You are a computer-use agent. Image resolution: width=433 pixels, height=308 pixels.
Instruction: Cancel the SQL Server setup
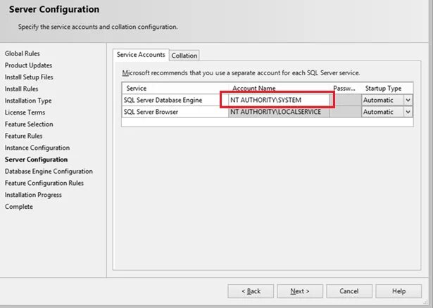[349, 291]
